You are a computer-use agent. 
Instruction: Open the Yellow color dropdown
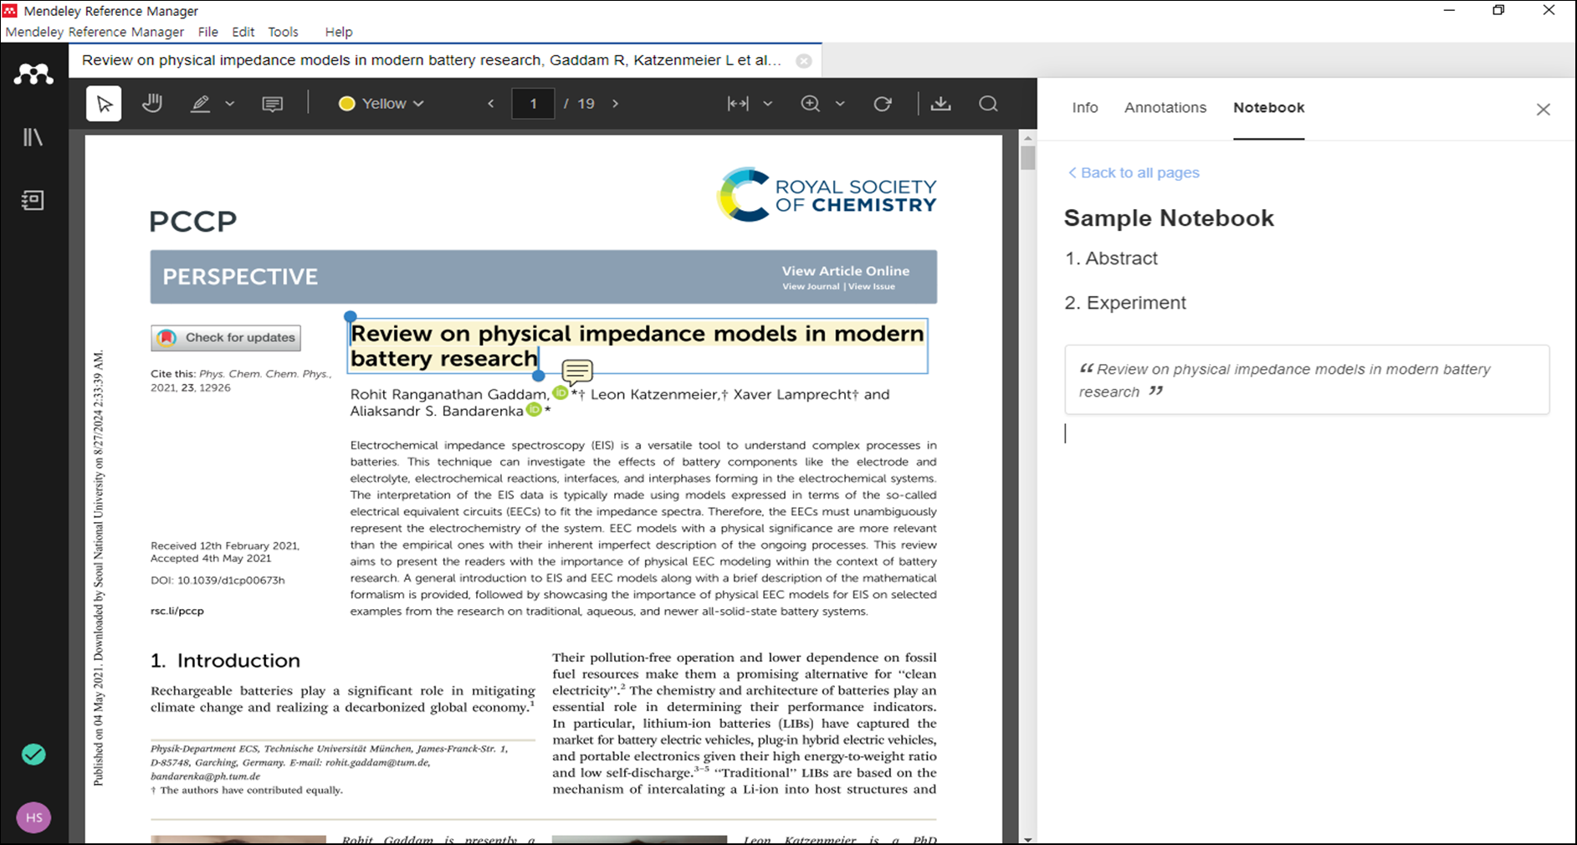381,104
